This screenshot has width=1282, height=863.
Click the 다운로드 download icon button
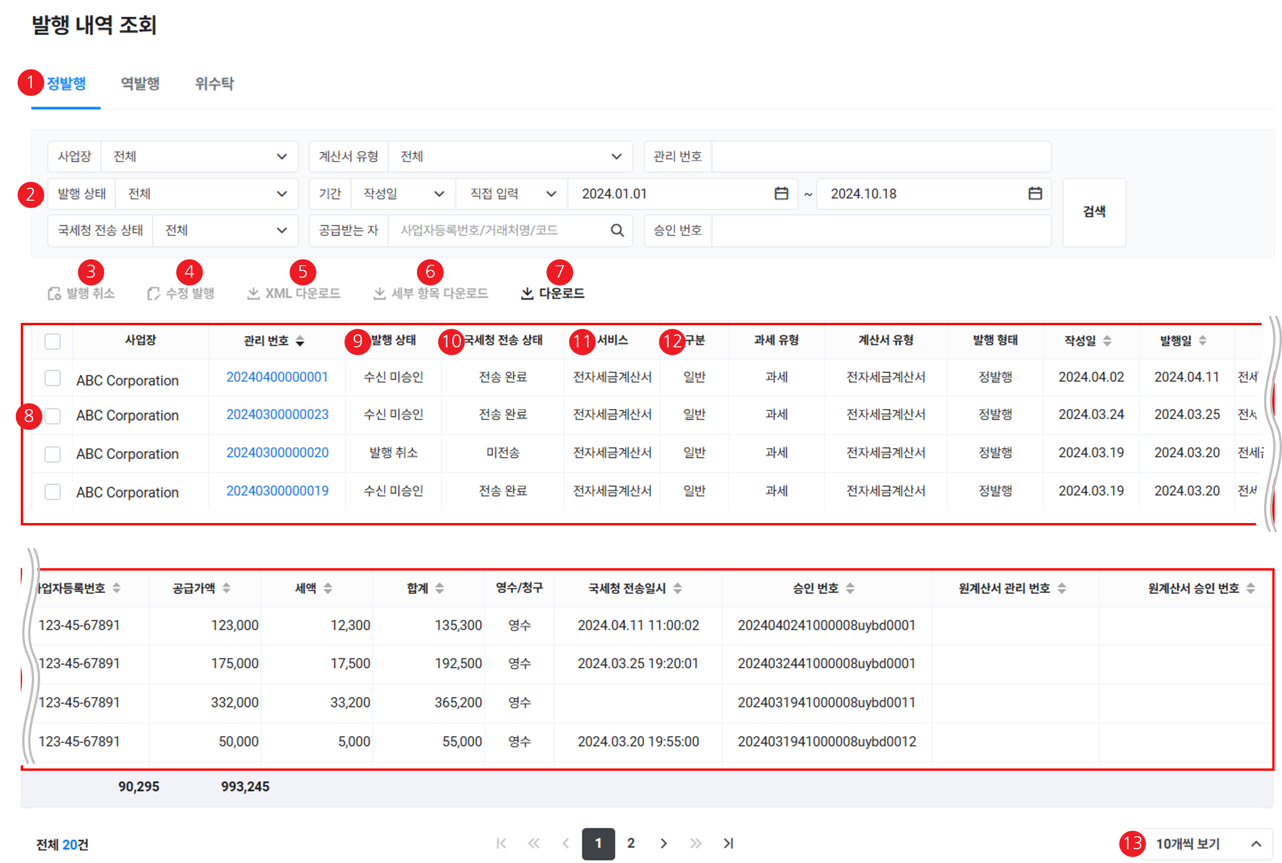[x=552, y=293]
